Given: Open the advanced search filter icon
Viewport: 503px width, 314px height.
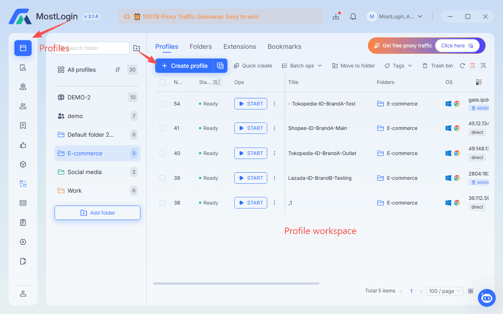Looking at the screenshot, I should (483, 66).
